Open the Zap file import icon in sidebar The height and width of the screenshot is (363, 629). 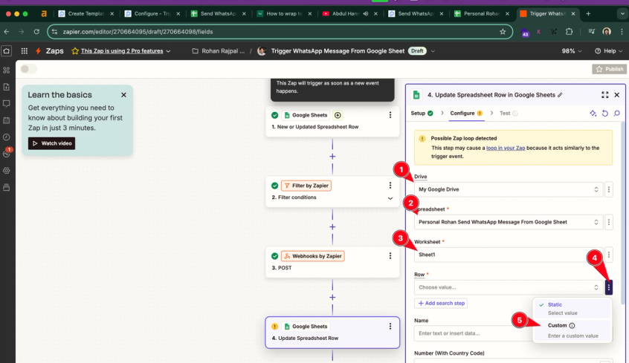click(7, 87)
